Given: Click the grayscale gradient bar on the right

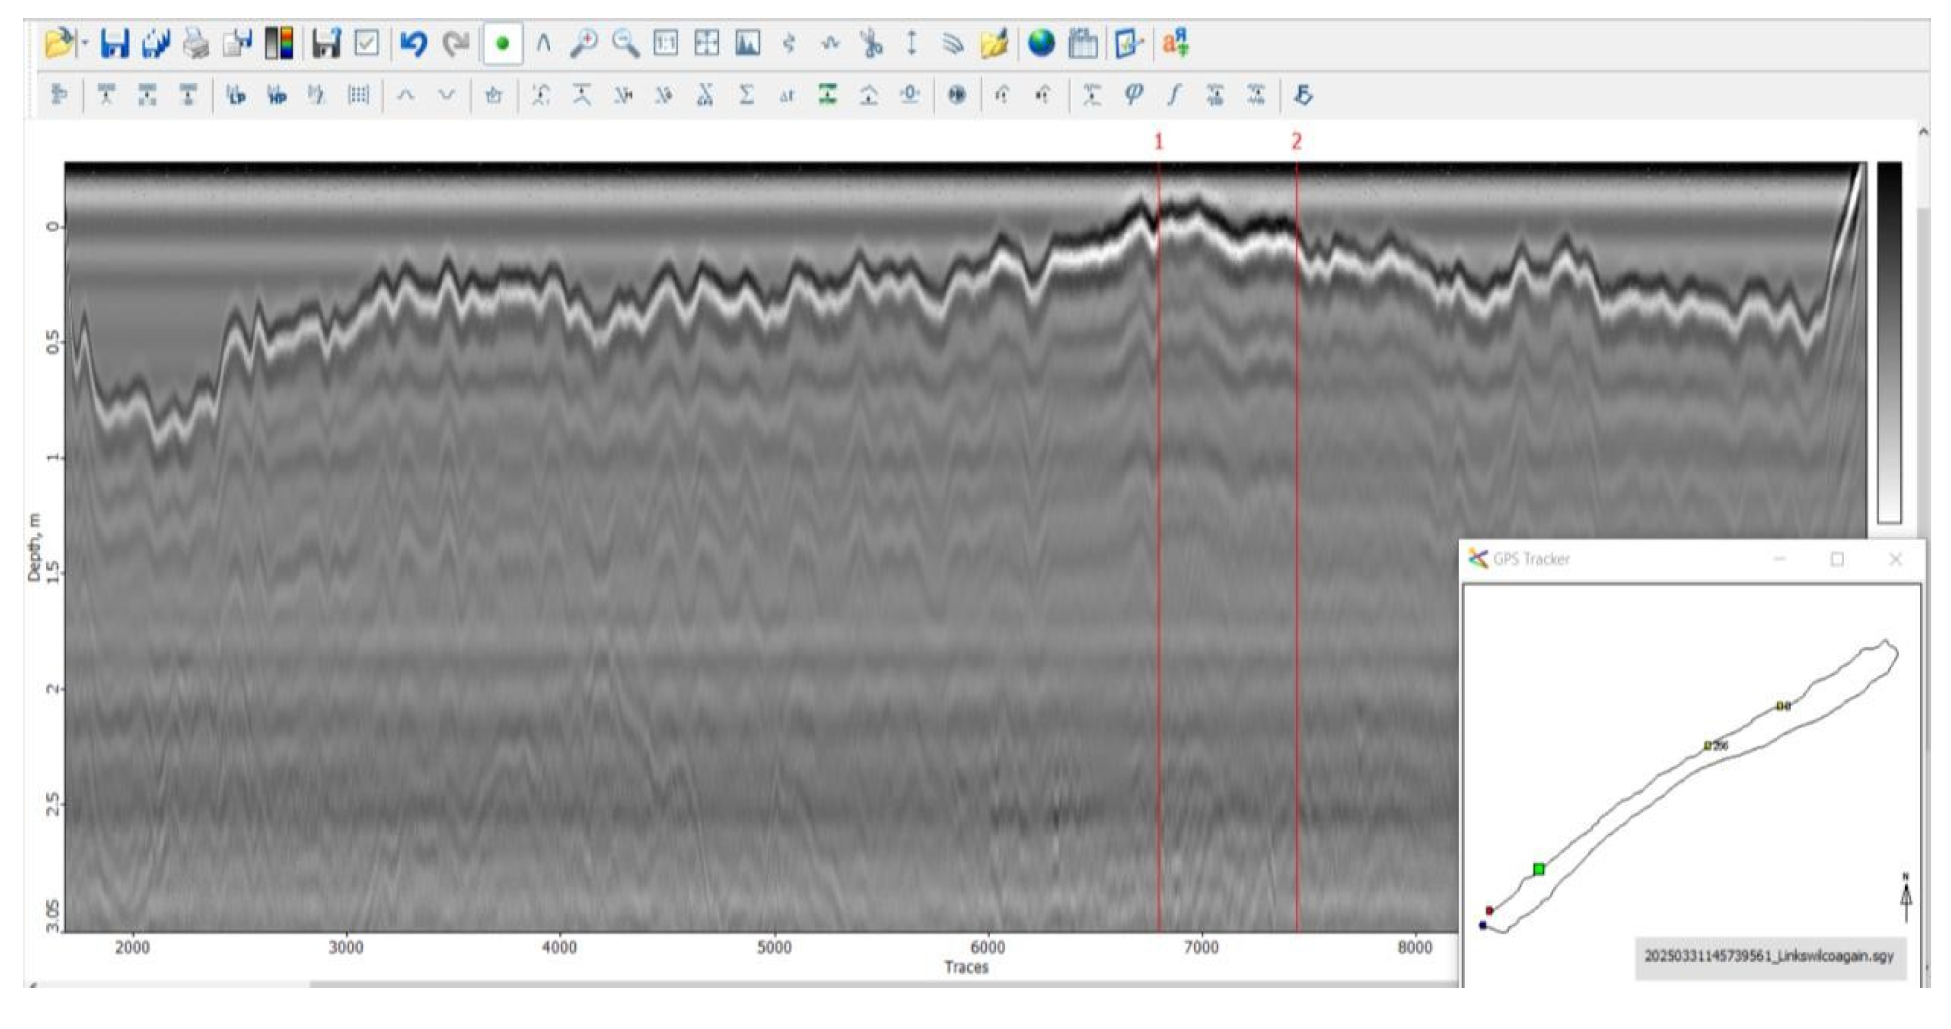Looking at the screenshot, I should point(1889,341).
